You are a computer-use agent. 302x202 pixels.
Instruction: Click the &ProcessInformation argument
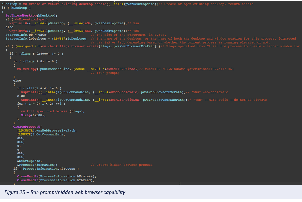pos(37,165)
